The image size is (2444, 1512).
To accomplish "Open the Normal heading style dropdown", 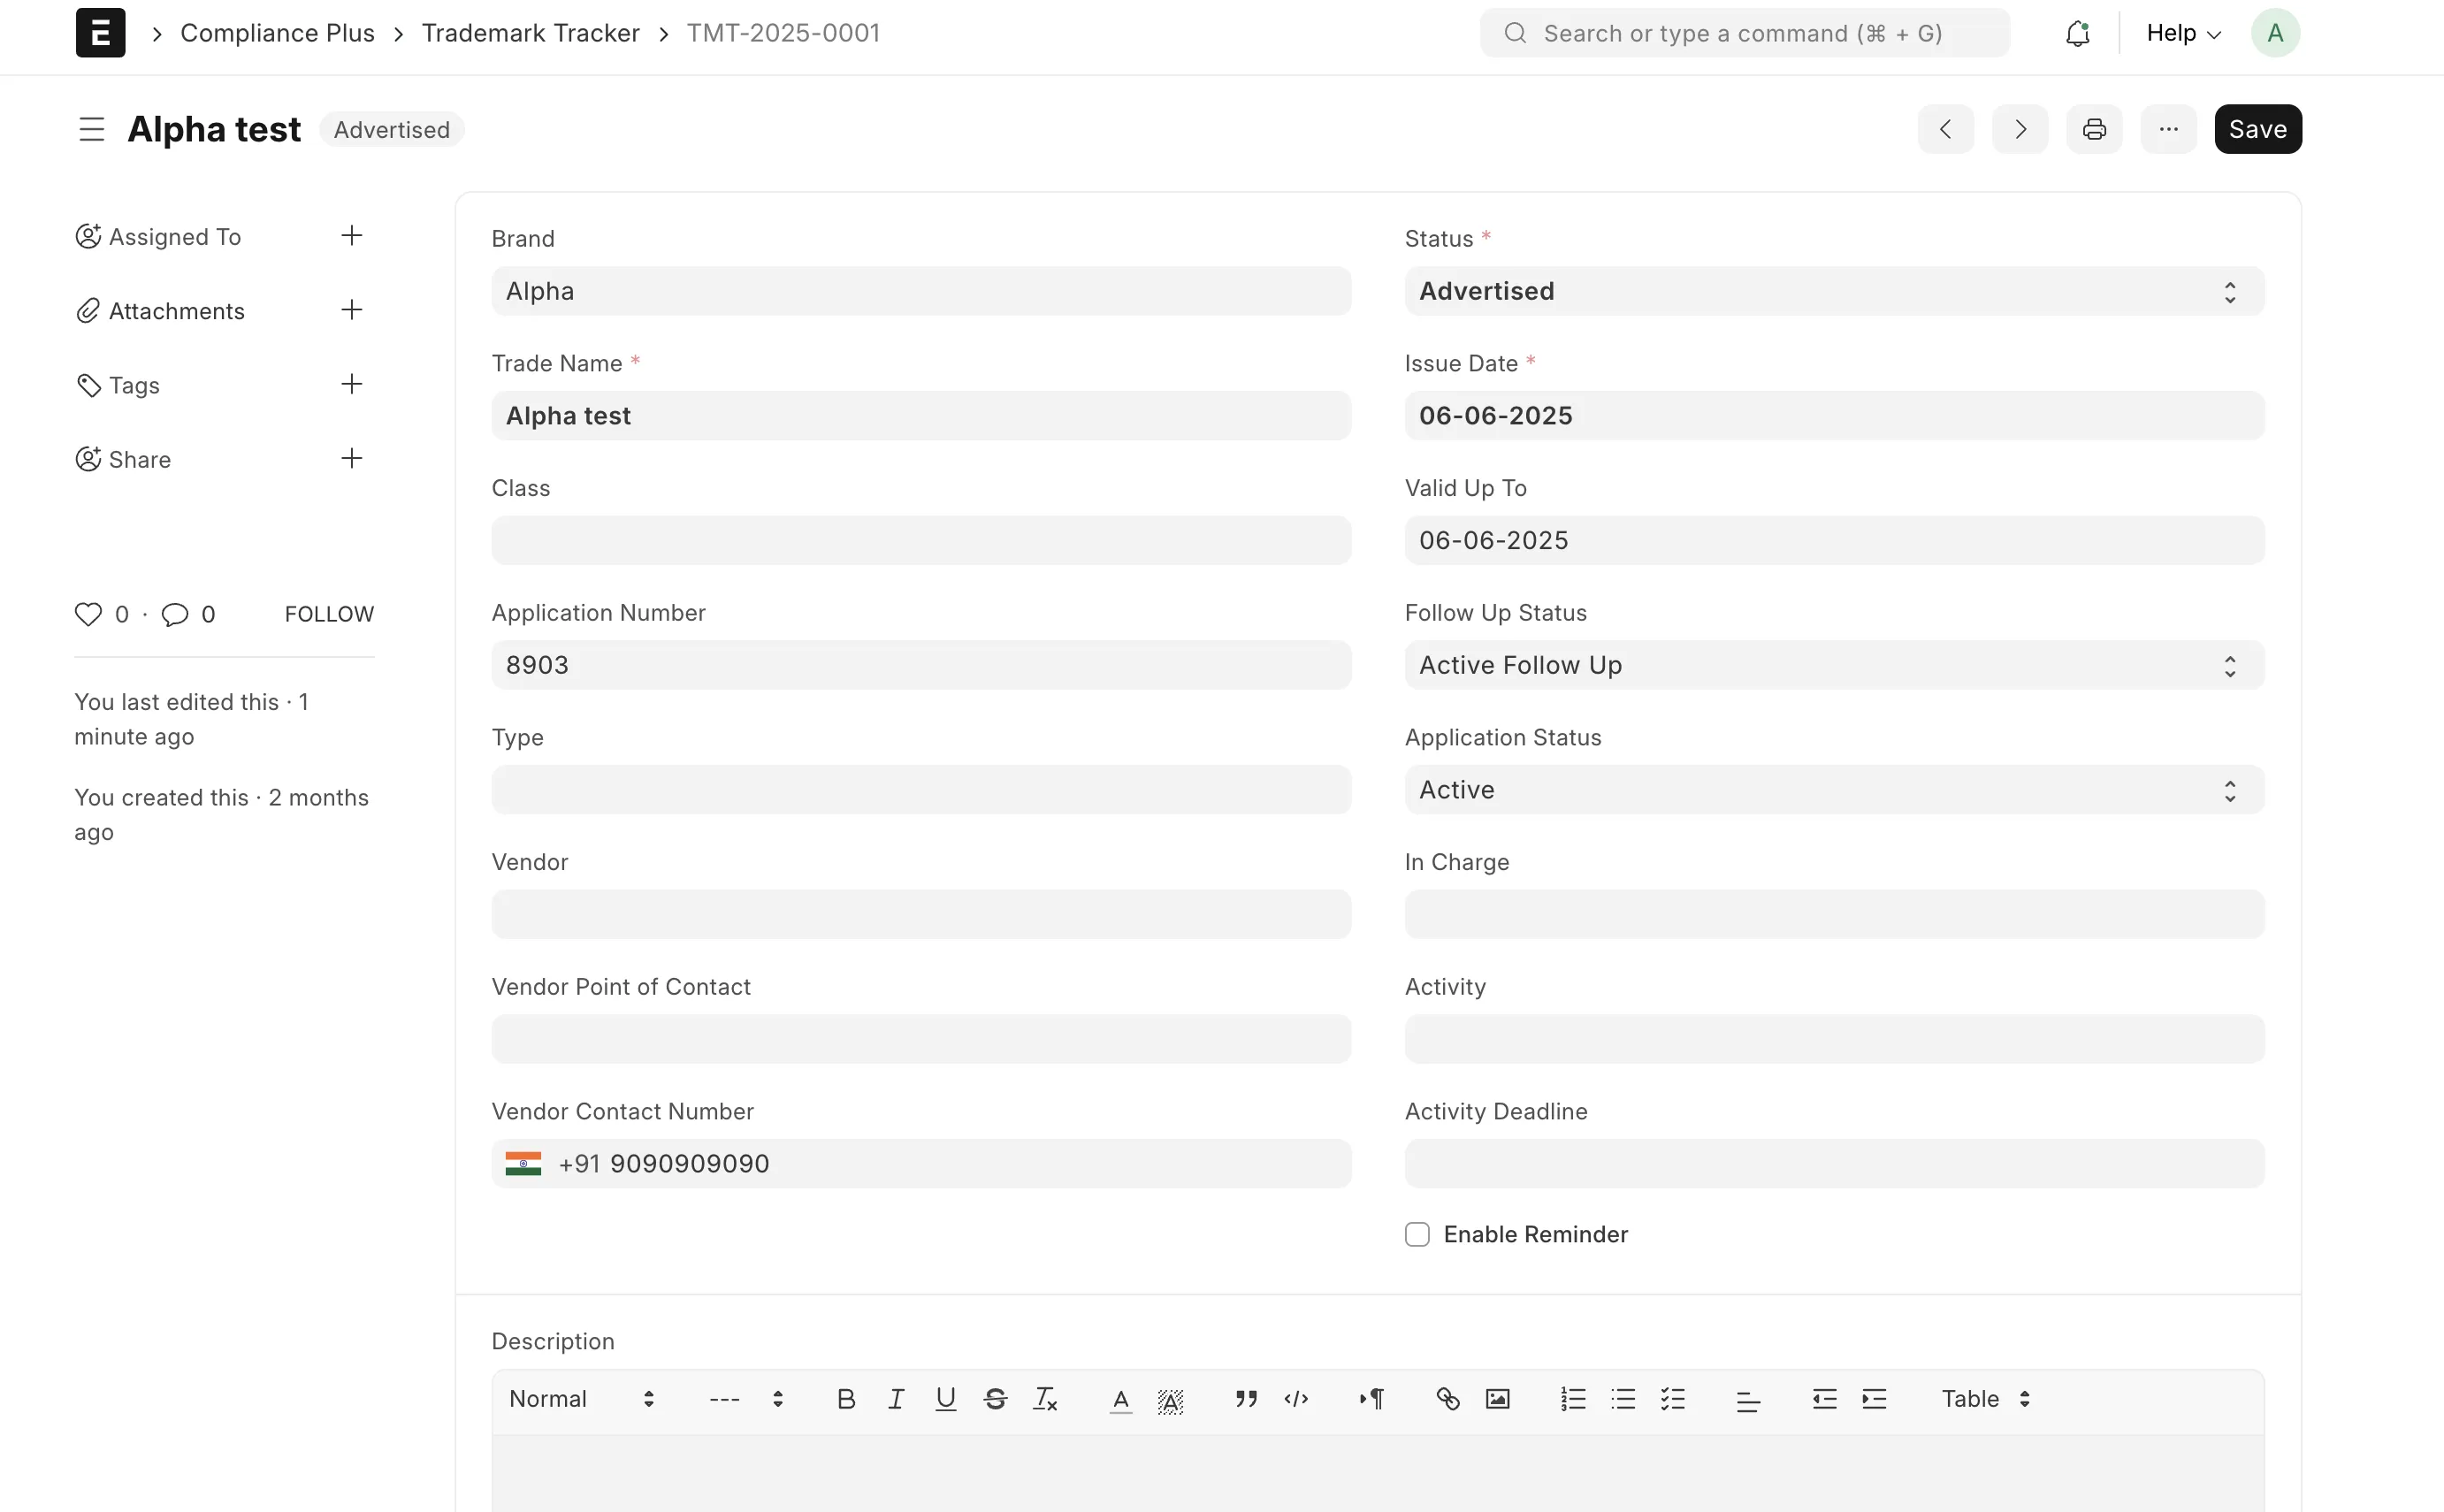I will click(582, 1399).
